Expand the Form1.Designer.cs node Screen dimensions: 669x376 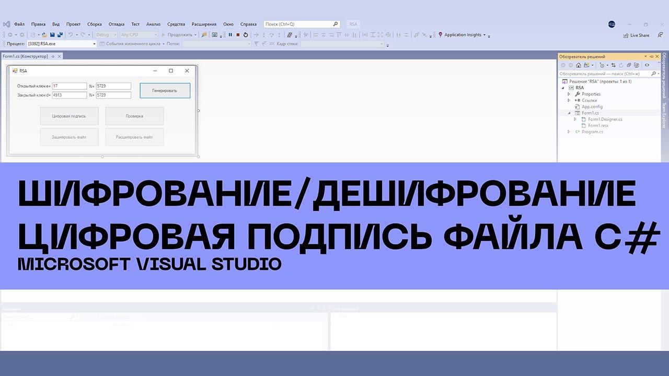[x=575, y=119]
